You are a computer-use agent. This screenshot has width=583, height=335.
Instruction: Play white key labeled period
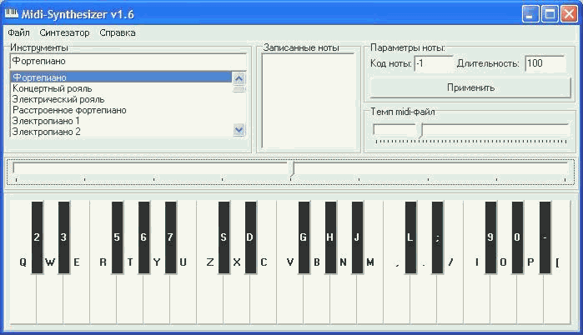424,297
